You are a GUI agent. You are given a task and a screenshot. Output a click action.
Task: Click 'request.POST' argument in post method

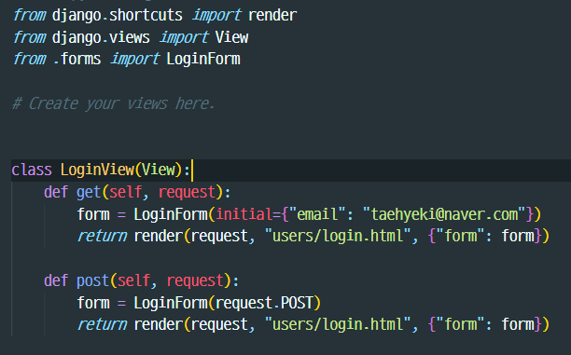point(264,303)
